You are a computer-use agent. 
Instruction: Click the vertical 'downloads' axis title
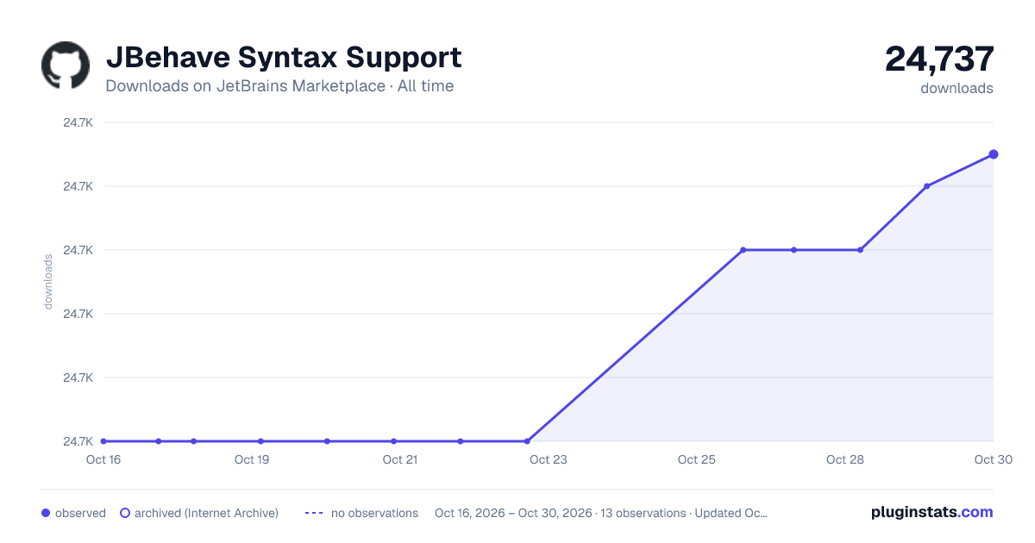pos(48,282)
